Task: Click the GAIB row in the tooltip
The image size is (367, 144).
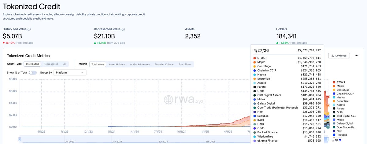Action: [287, 124]
